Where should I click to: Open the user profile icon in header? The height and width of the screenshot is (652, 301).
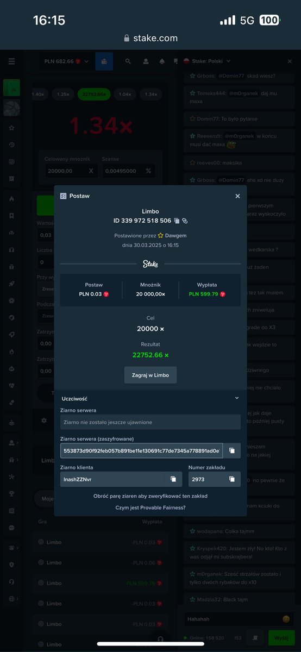[146, 61]
